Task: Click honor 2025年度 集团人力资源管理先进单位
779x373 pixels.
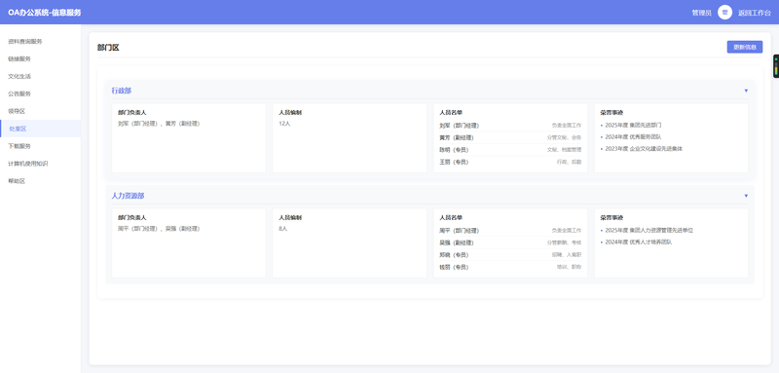Action: [x=649, y=230]
